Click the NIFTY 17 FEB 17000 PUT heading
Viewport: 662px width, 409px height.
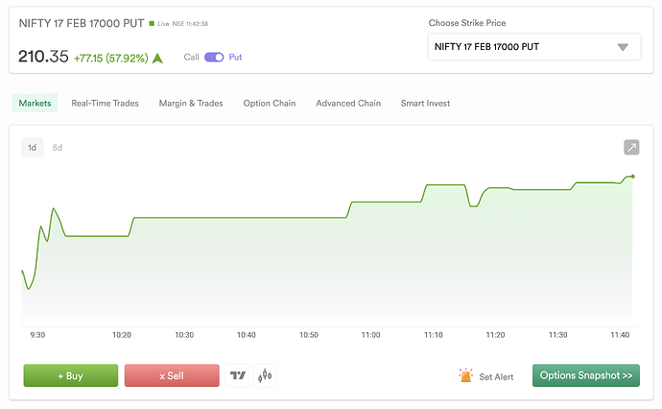tap(82, 23)
